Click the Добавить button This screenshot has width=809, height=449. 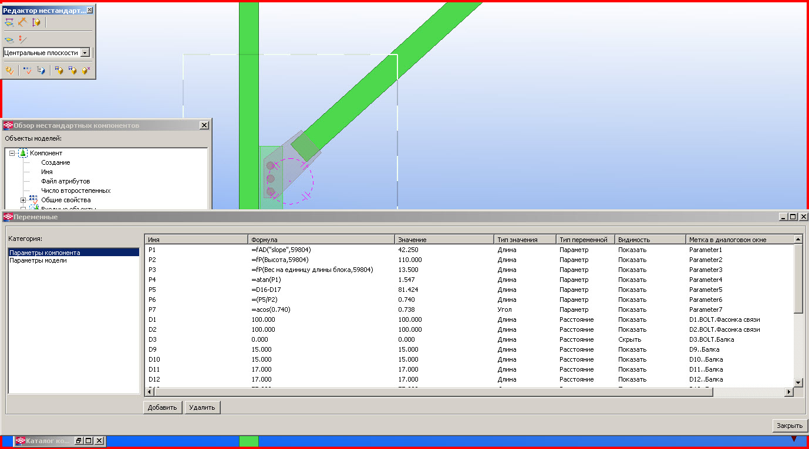pos(162,407)
